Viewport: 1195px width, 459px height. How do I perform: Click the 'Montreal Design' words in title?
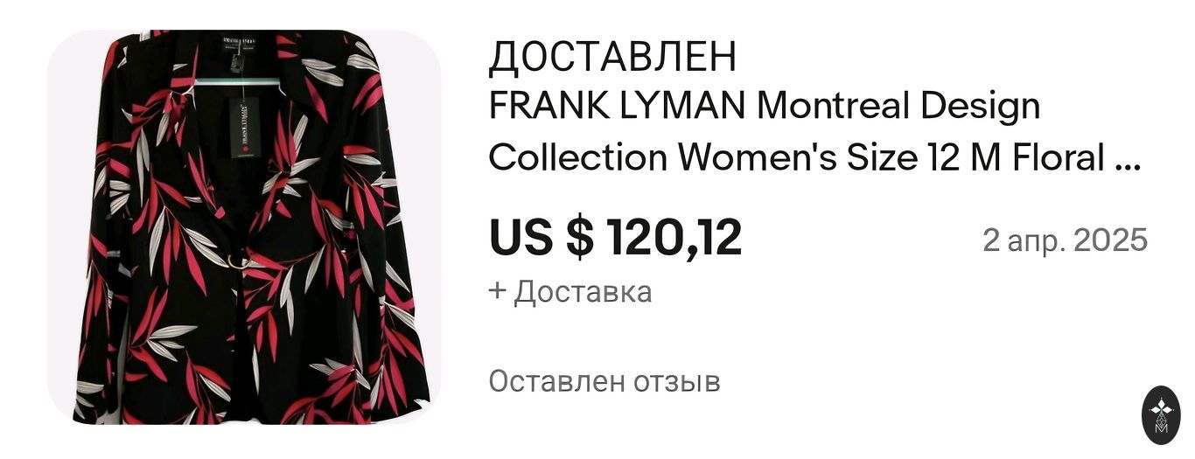coord(898,108)
